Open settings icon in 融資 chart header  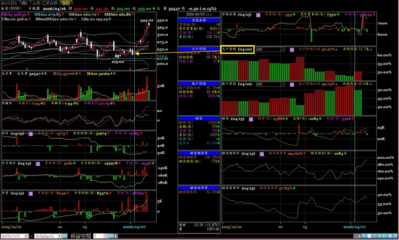pos(251,119)
